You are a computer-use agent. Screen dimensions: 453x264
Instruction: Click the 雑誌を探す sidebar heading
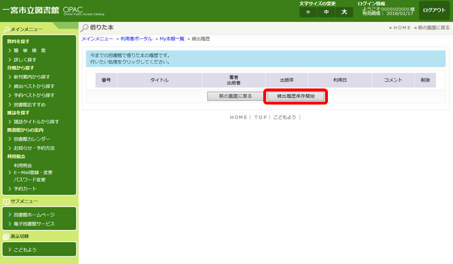(18, 112)
